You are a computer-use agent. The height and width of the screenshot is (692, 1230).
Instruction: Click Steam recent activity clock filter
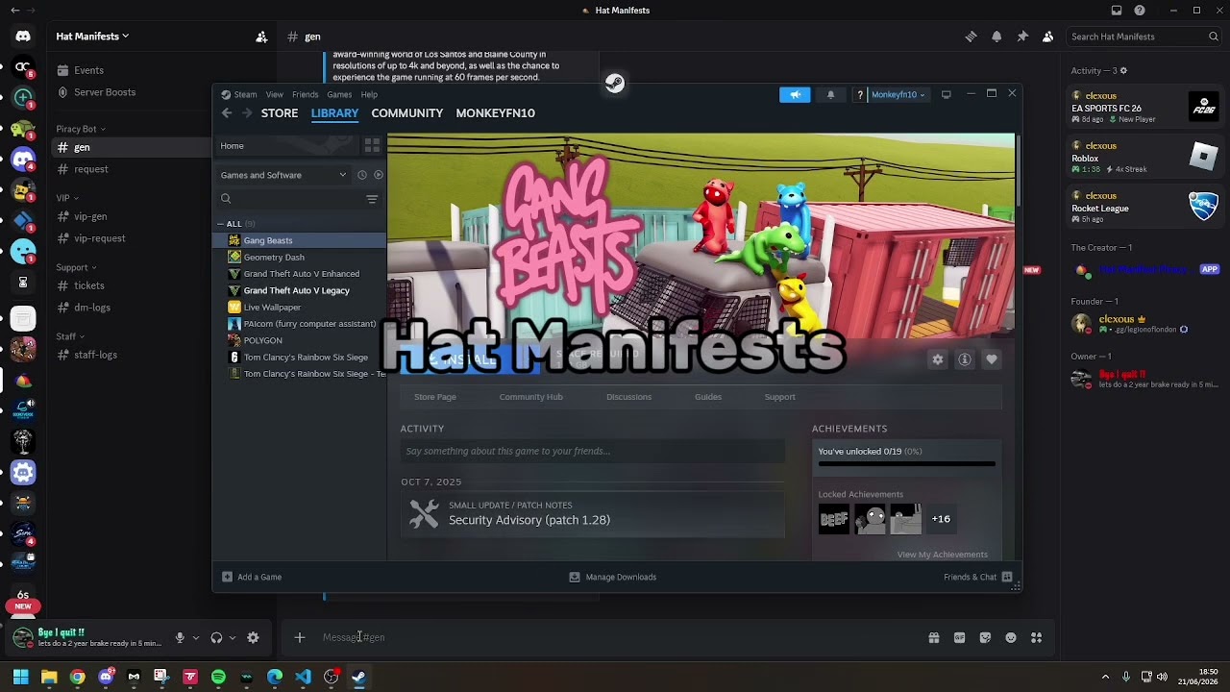click(361, 175)
